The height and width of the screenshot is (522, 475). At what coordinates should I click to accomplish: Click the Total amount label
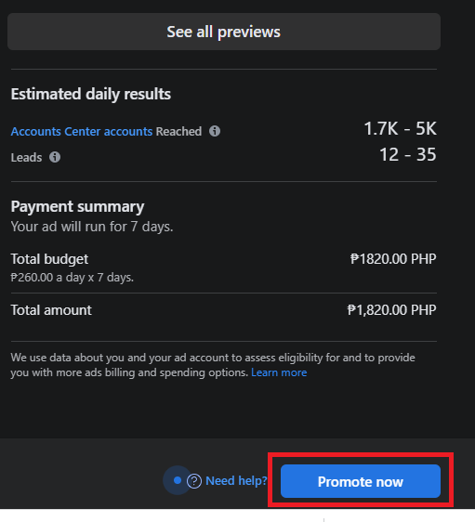point(51,310)
